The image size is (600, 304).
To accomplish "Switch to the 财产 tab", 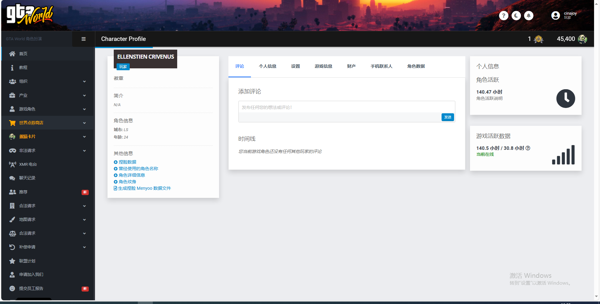I will click(x=351, y=66).
